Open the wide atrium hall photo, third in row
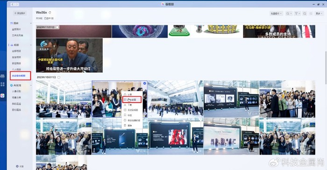Viewport: 327px width, 170px height. coord(176,99)
